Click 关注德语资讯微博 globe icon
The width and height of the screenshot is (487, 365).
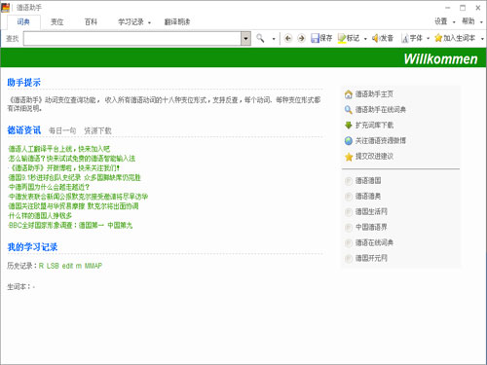[349, 141]
